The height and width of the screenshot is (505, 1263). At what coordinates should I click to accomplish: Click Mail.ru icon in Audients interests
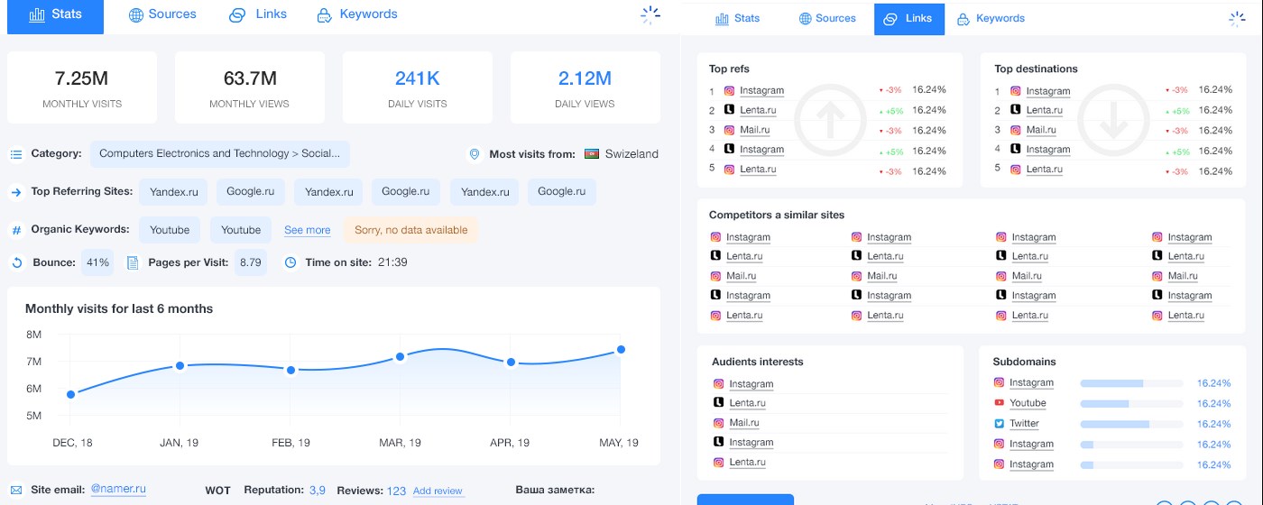(719, 422)
